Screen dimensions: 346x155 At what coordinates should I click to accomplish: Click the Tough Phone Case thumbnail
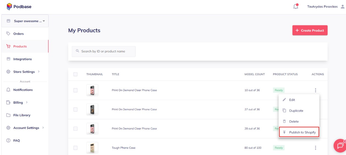[92, 148]
